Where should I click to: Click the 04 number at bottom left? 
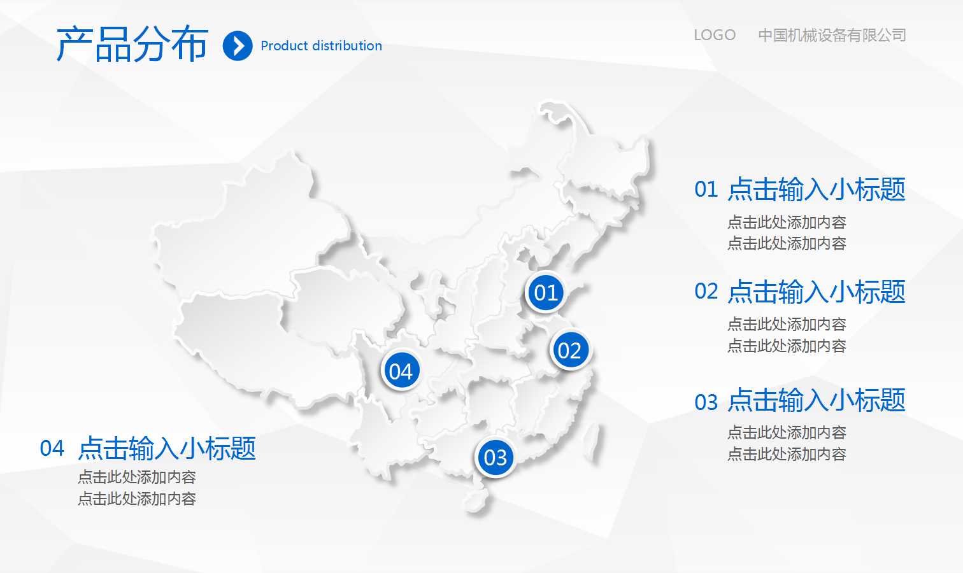click(x=52, y=448)
